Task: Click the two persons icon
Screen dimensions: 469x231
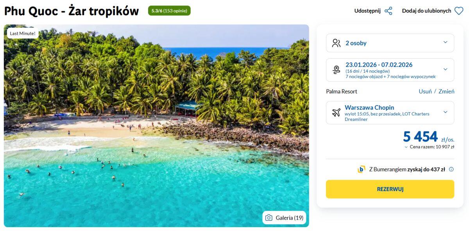Action: click(336, 43)
